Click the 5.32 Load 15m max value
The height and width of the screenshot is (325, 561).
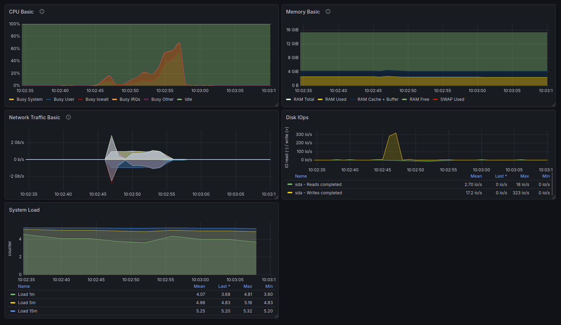(248, 311)
